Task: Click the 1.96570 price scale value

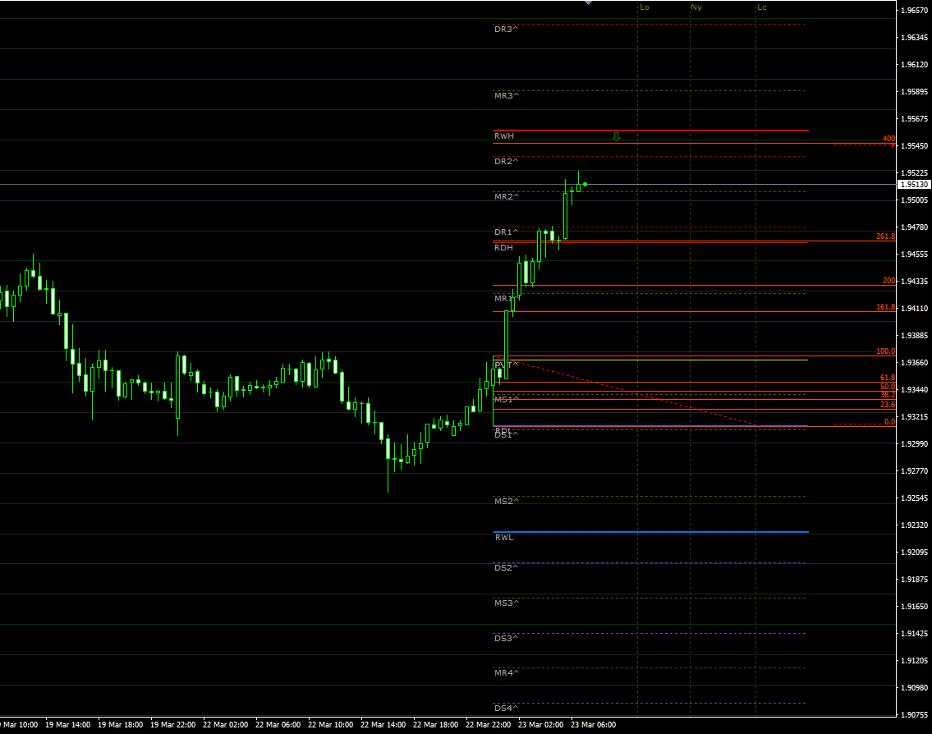Action: pyautogui.click(x=914, y=10)
